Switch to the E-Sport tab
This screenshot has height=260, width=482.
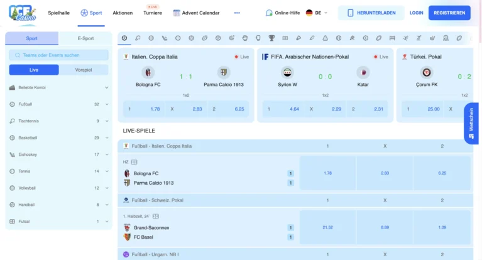pyautogui.click(x=85, y=38)
